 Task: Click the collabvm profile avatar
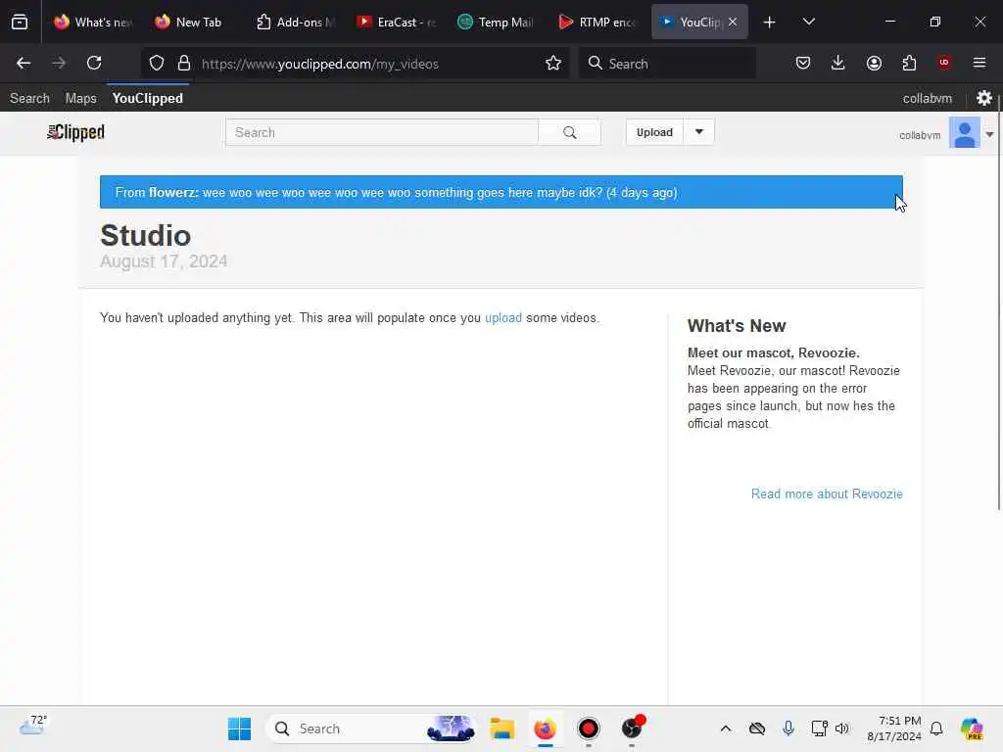coord(965,133)
